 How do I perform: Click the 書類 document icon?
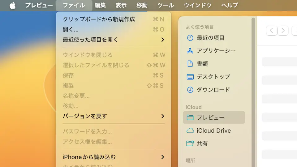click(190, 64)
